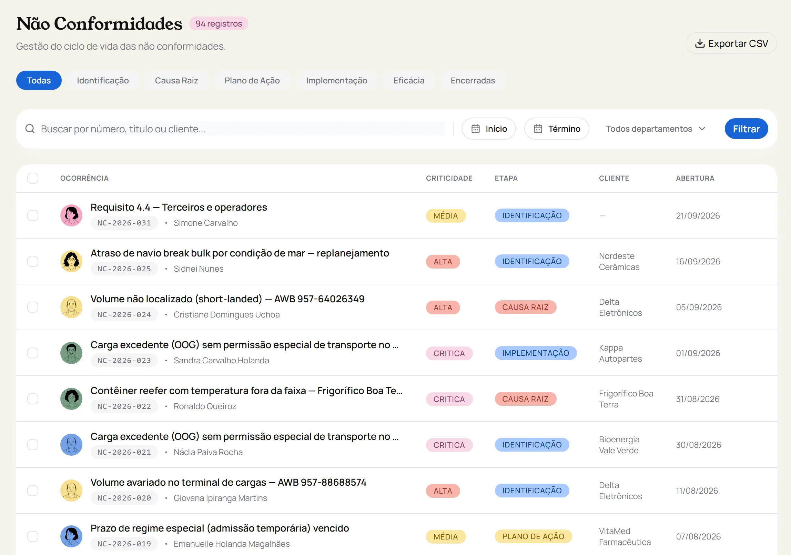Click avatar for NC-2026-022 row
The width and height of the screenshot is (791, 555).
pyautogui.click(x=71, y=399)
